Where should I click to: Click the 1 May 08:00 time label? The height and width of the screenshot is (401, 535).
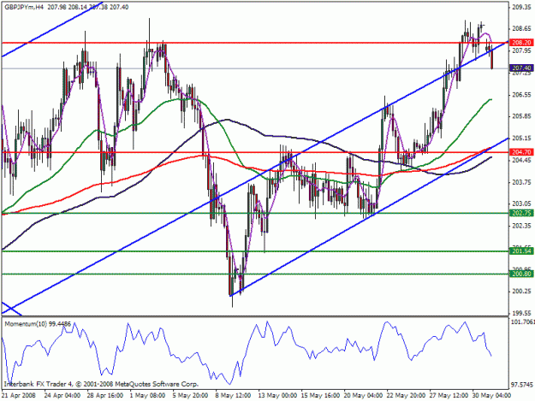tap(148, 396)
